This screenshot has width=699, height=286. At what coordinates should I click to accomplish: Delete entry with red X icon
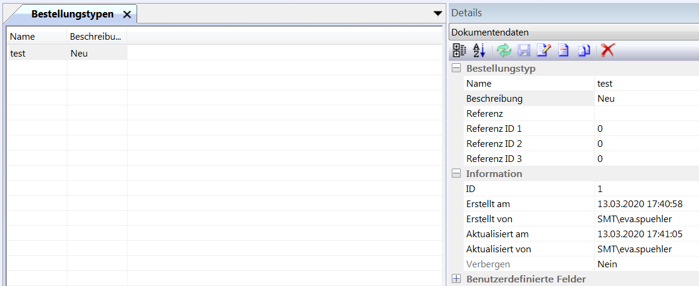pyautogui.click(x=608, y=51)
